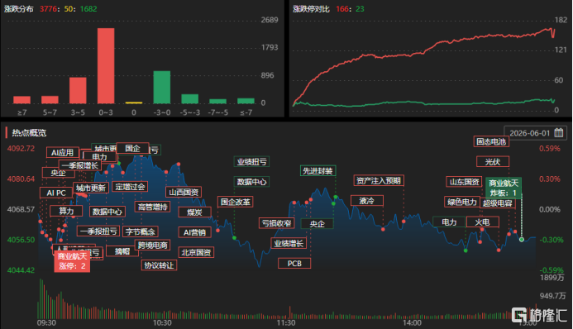573x329 pixels.
Task: Click the red 3~5 distribution bar
Action: tap(78, 91)
